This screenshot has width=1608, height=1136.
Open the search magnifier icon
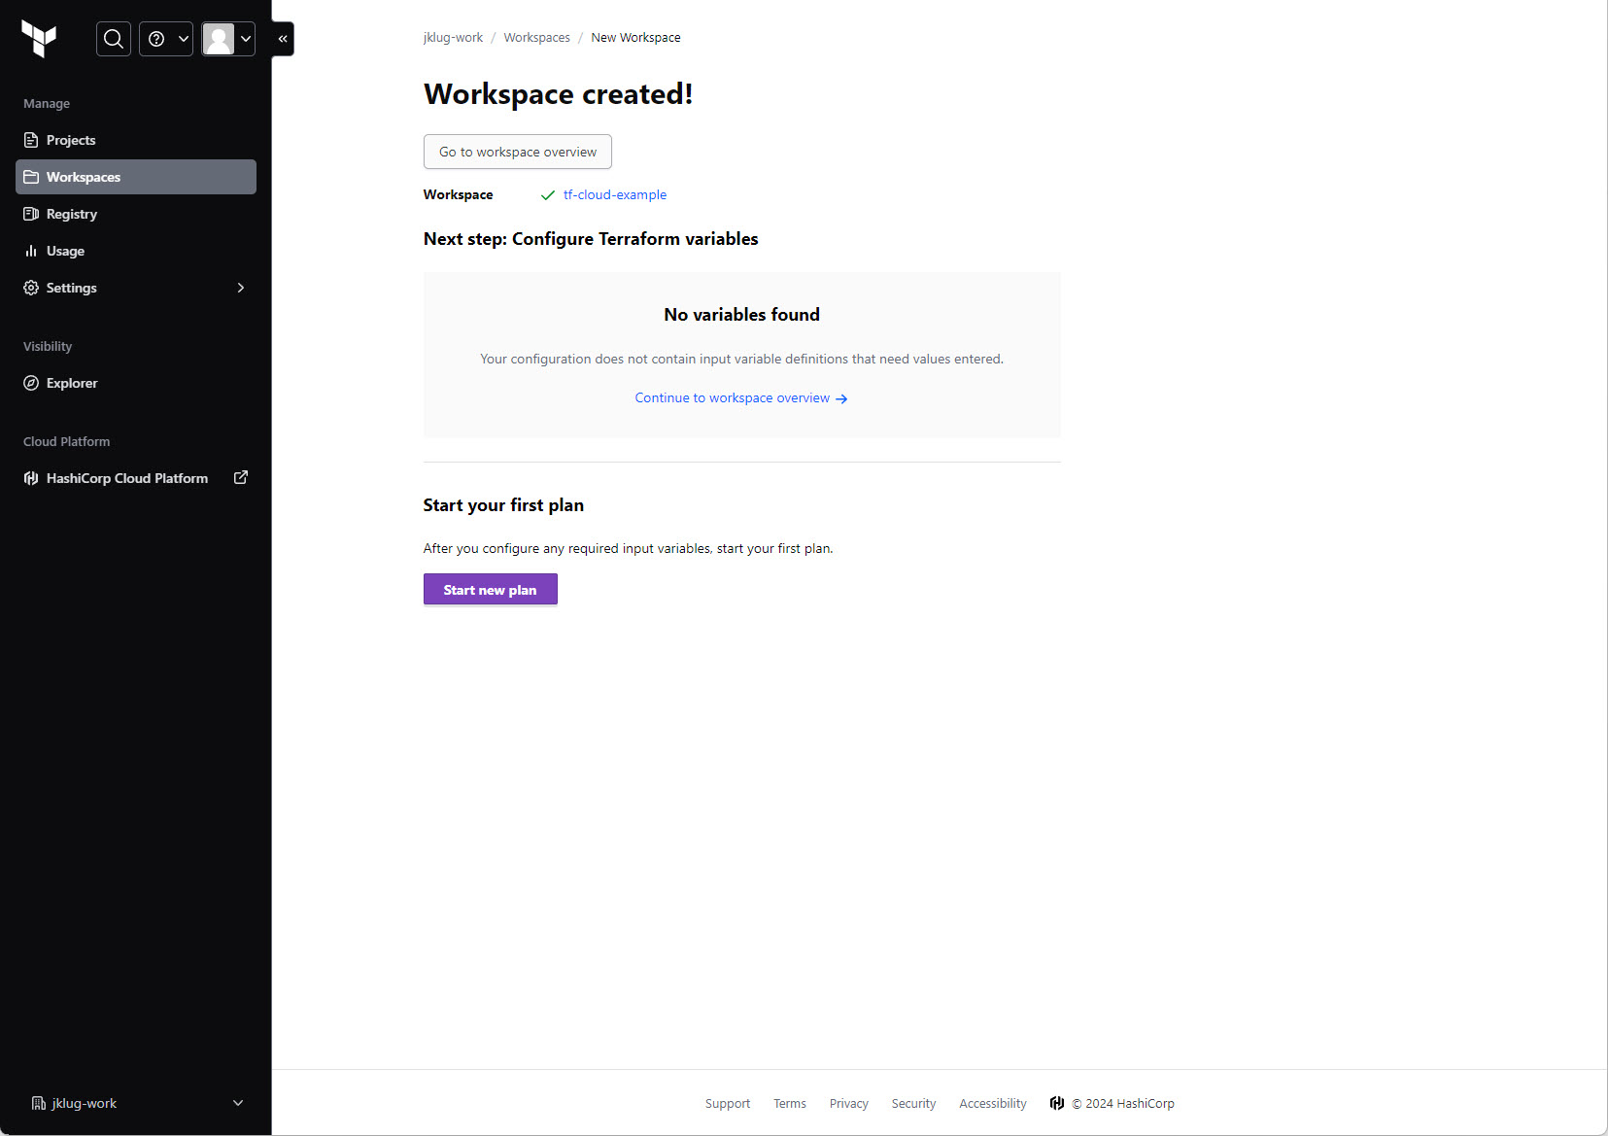point(114,39)
